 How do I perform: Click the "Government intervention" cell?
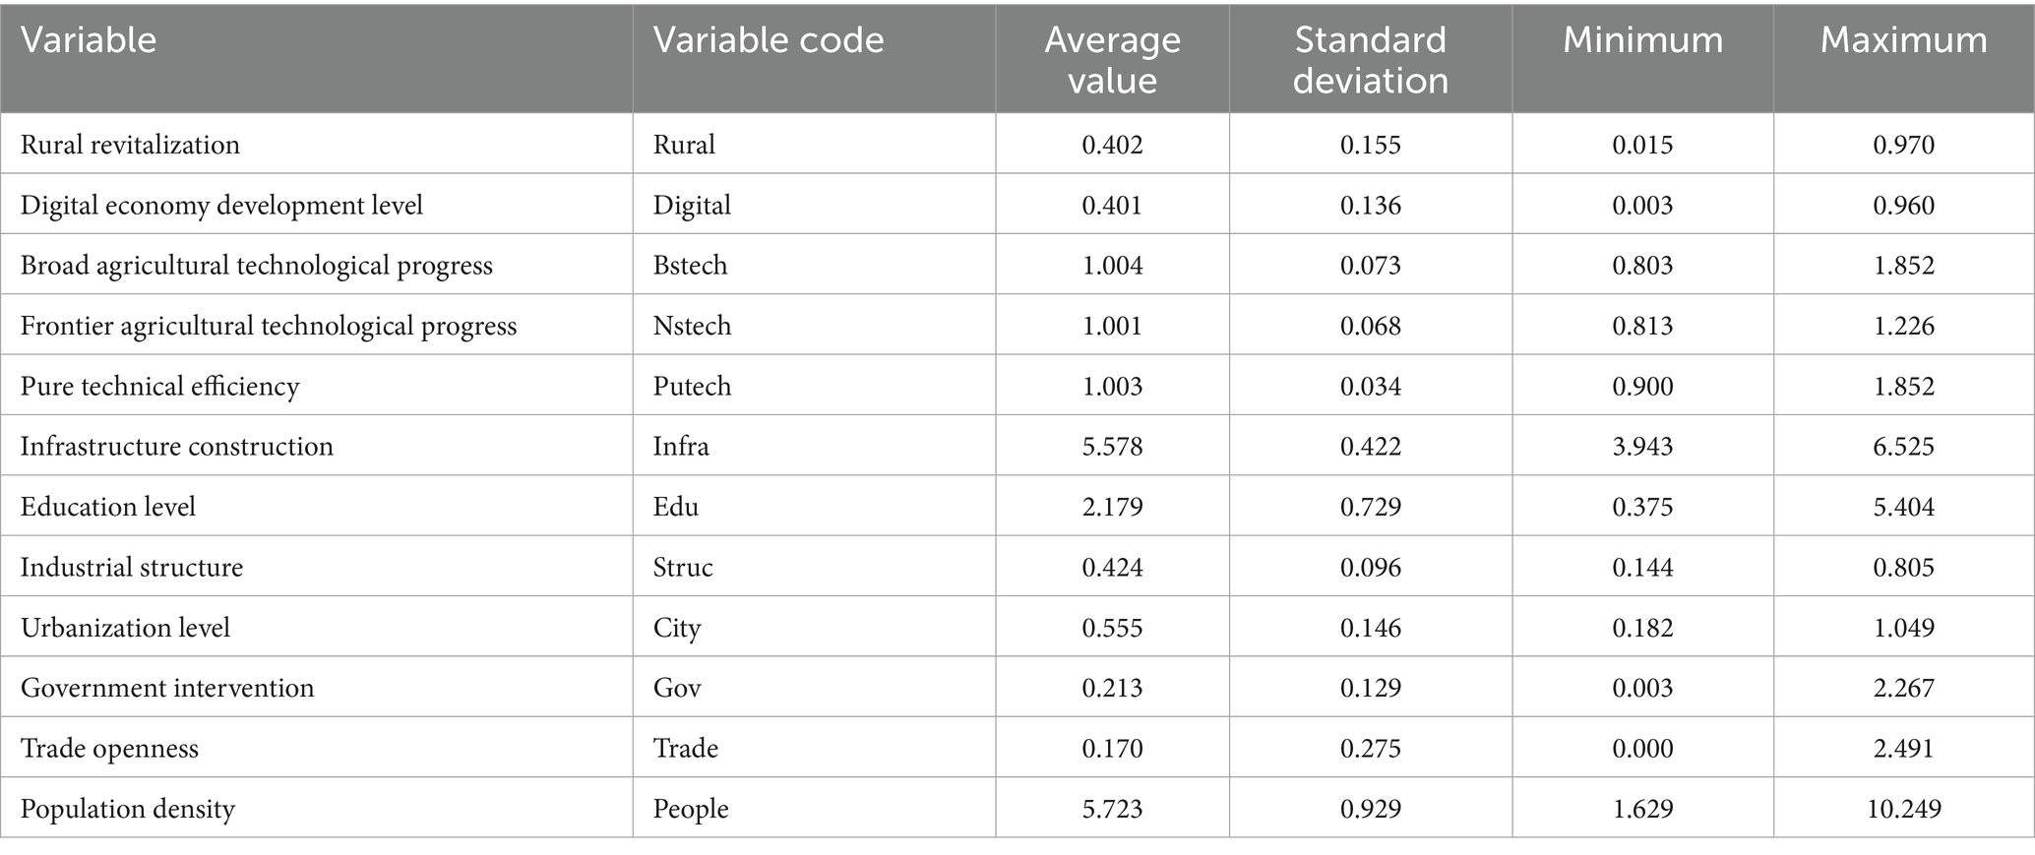(167, 688)
